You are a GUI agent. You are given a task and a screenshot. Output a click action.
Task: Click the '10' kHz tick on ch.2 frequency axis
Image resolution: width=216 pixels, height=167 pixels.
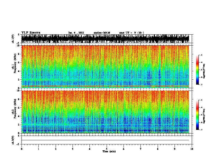(x=19, y=91)
